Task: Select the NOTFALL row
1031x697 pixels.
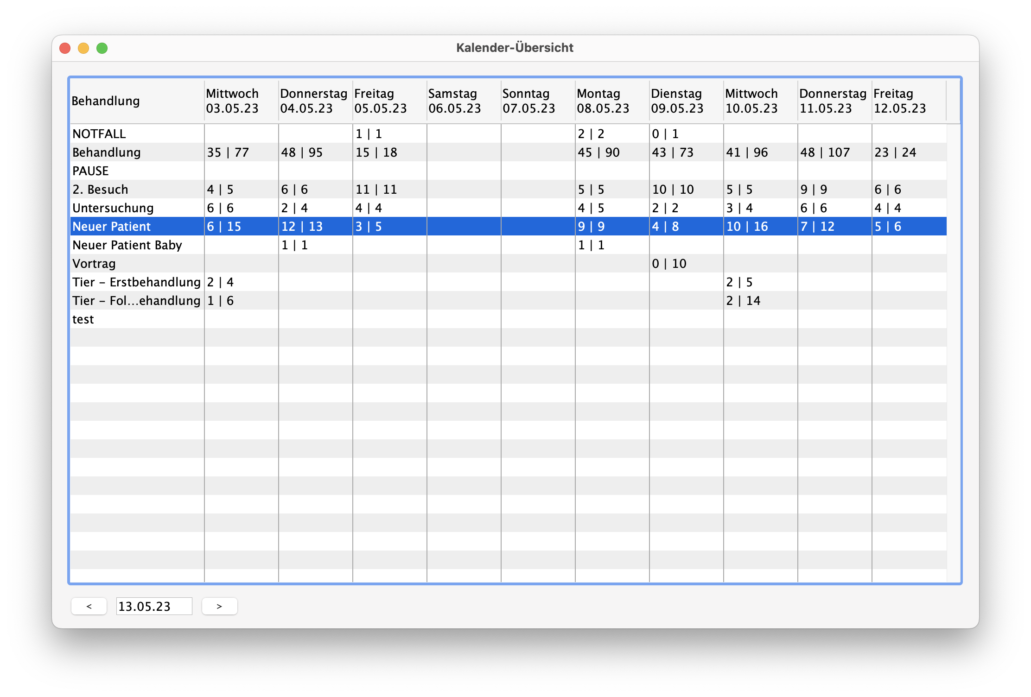Action: [99, 134]
